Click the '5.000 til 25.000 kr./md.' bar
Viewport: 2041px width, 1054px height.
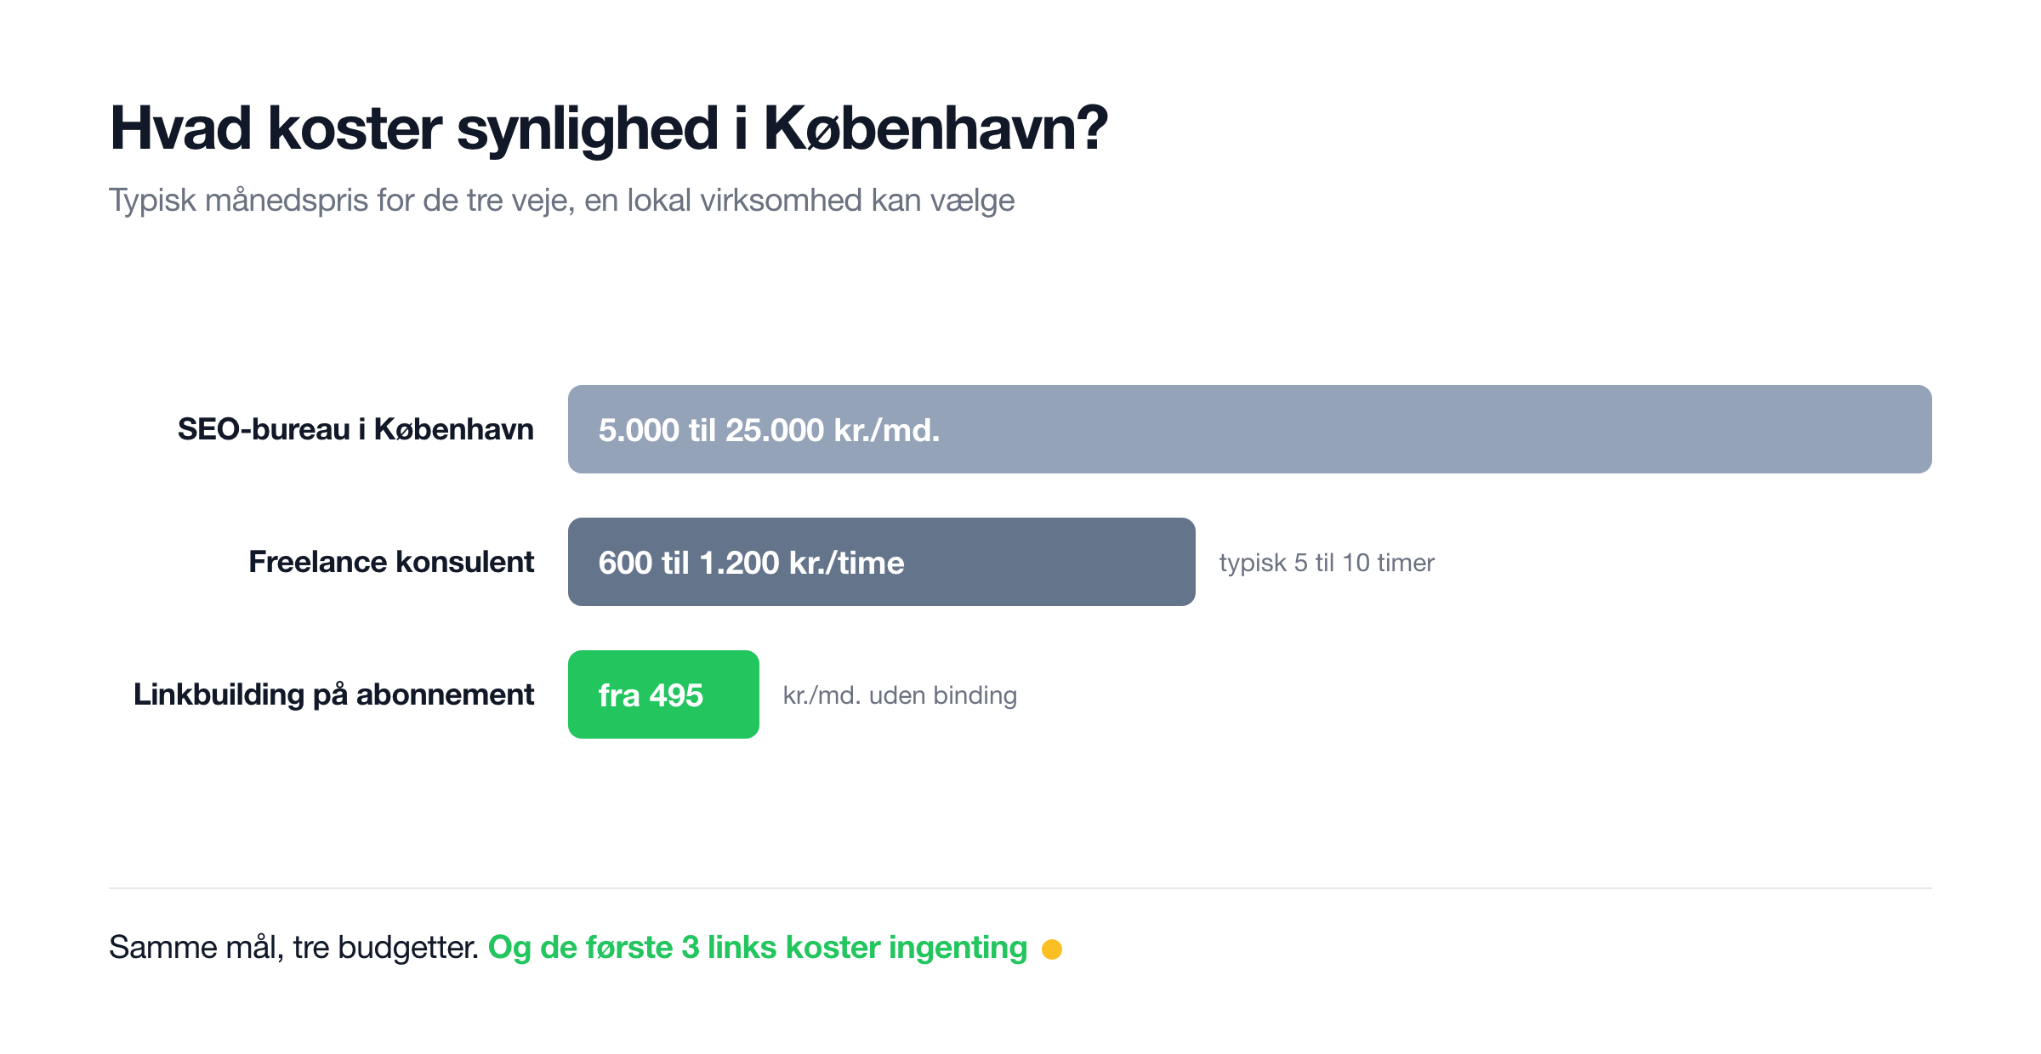click(1250, 429)
